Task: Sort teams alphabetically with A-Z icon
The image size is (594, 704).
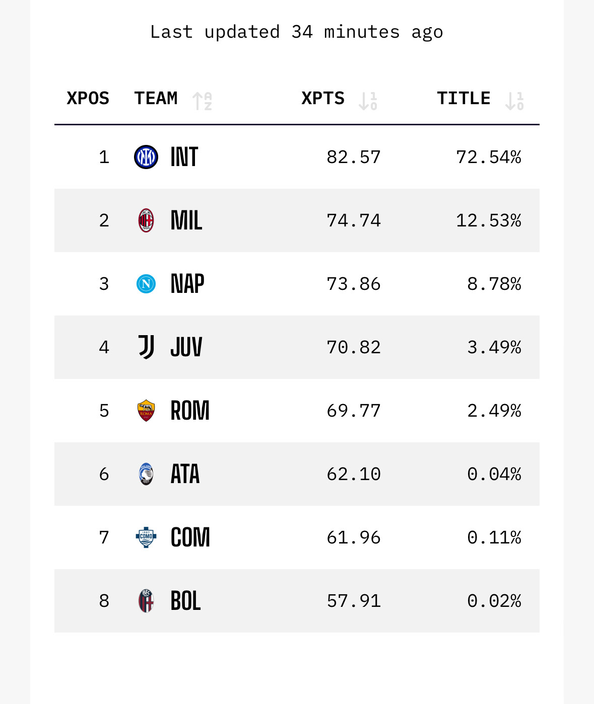Action: click(203, 101)
